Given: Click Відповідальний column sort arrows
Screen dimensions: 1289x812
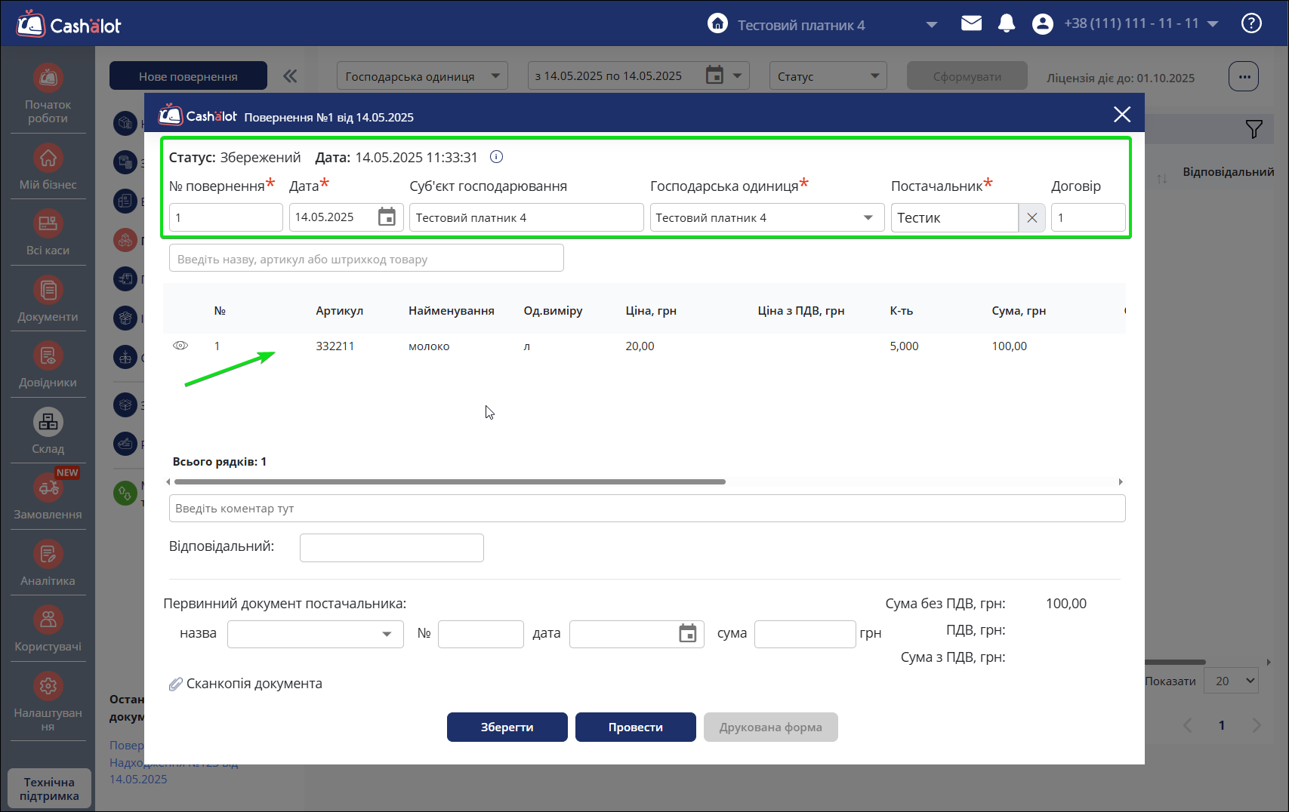Looking at the screenshot, I should click(1162, 179).
